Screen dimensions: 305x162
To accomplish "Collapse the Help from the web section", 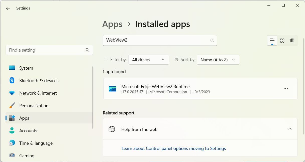I will pos(289,129).
